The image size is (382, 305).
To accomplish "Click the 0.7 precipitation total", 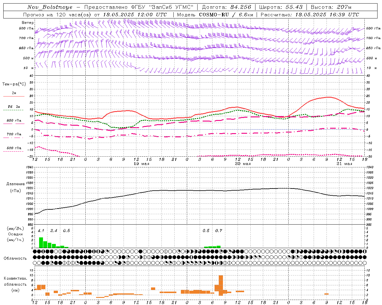I will click(219, 231).
